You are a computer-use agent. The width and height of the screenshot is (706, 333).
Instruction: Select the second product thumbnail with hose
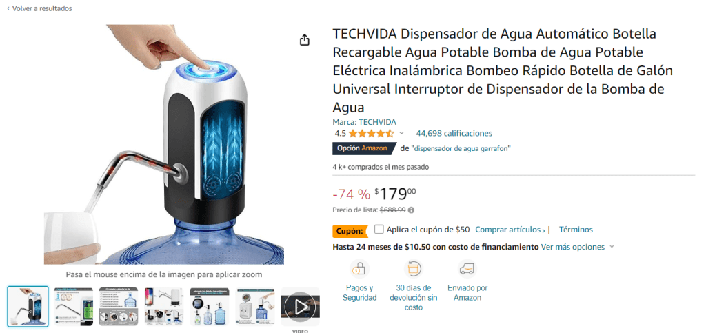tap(73, 306)
